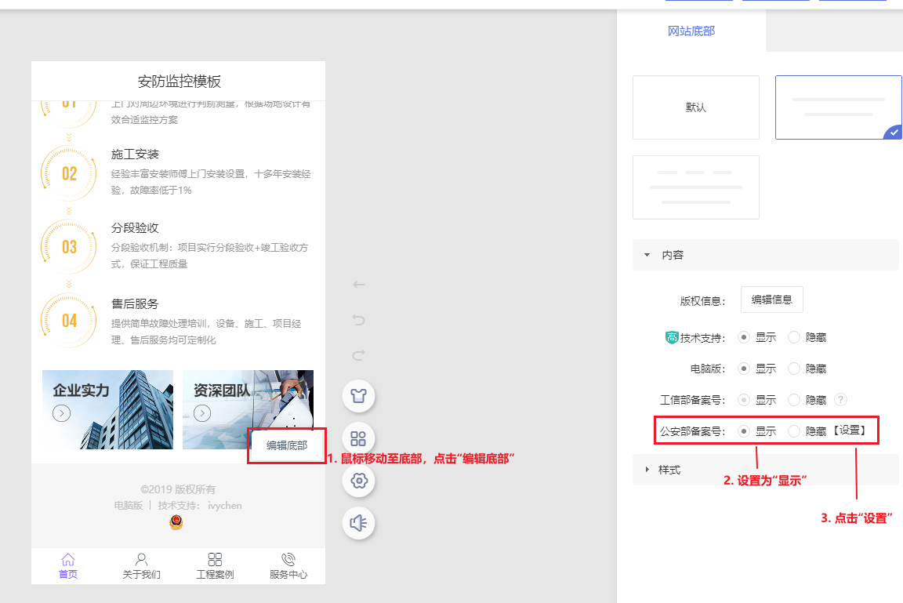Select the two-line footer layout thumbnail
The height and width of the screenshot is (603, 903).
pyautogui.click(x=839, y=107)
